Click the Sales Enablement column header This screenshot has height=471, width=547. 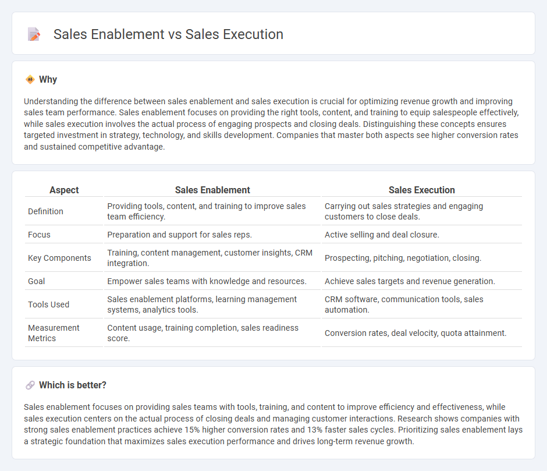point(212,190)
